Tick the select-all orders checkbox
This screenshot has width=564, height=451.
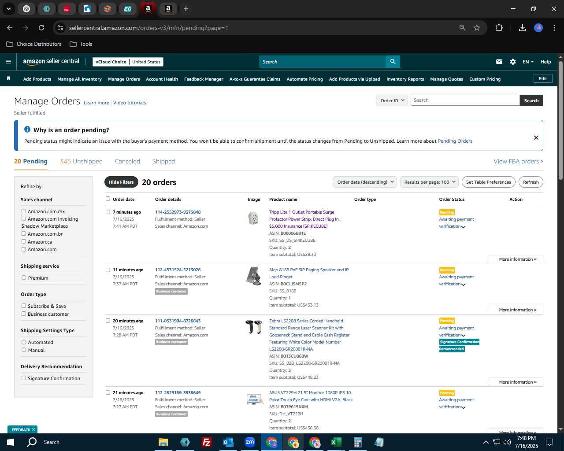pos(108,199)
